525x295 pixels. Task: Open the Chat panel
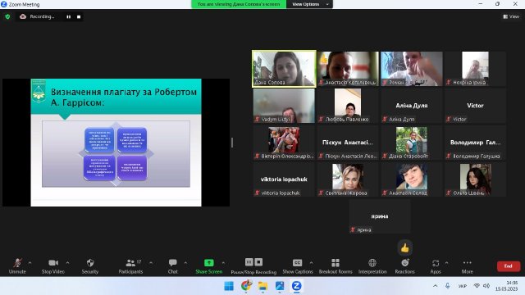coord(173,266)
